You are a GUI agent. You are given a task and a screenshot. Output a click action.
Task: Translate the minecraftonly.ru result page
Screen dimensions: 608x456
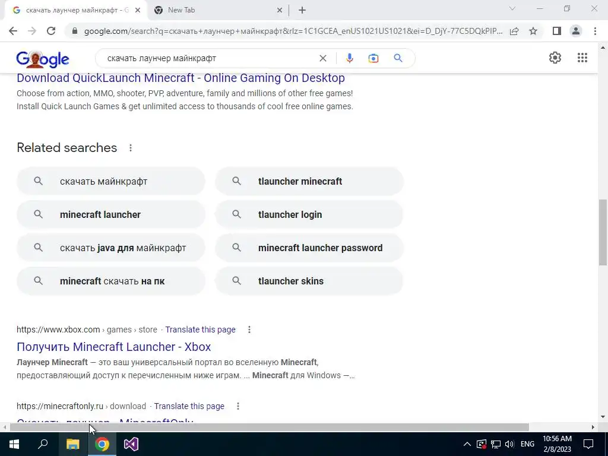(189, 406)
